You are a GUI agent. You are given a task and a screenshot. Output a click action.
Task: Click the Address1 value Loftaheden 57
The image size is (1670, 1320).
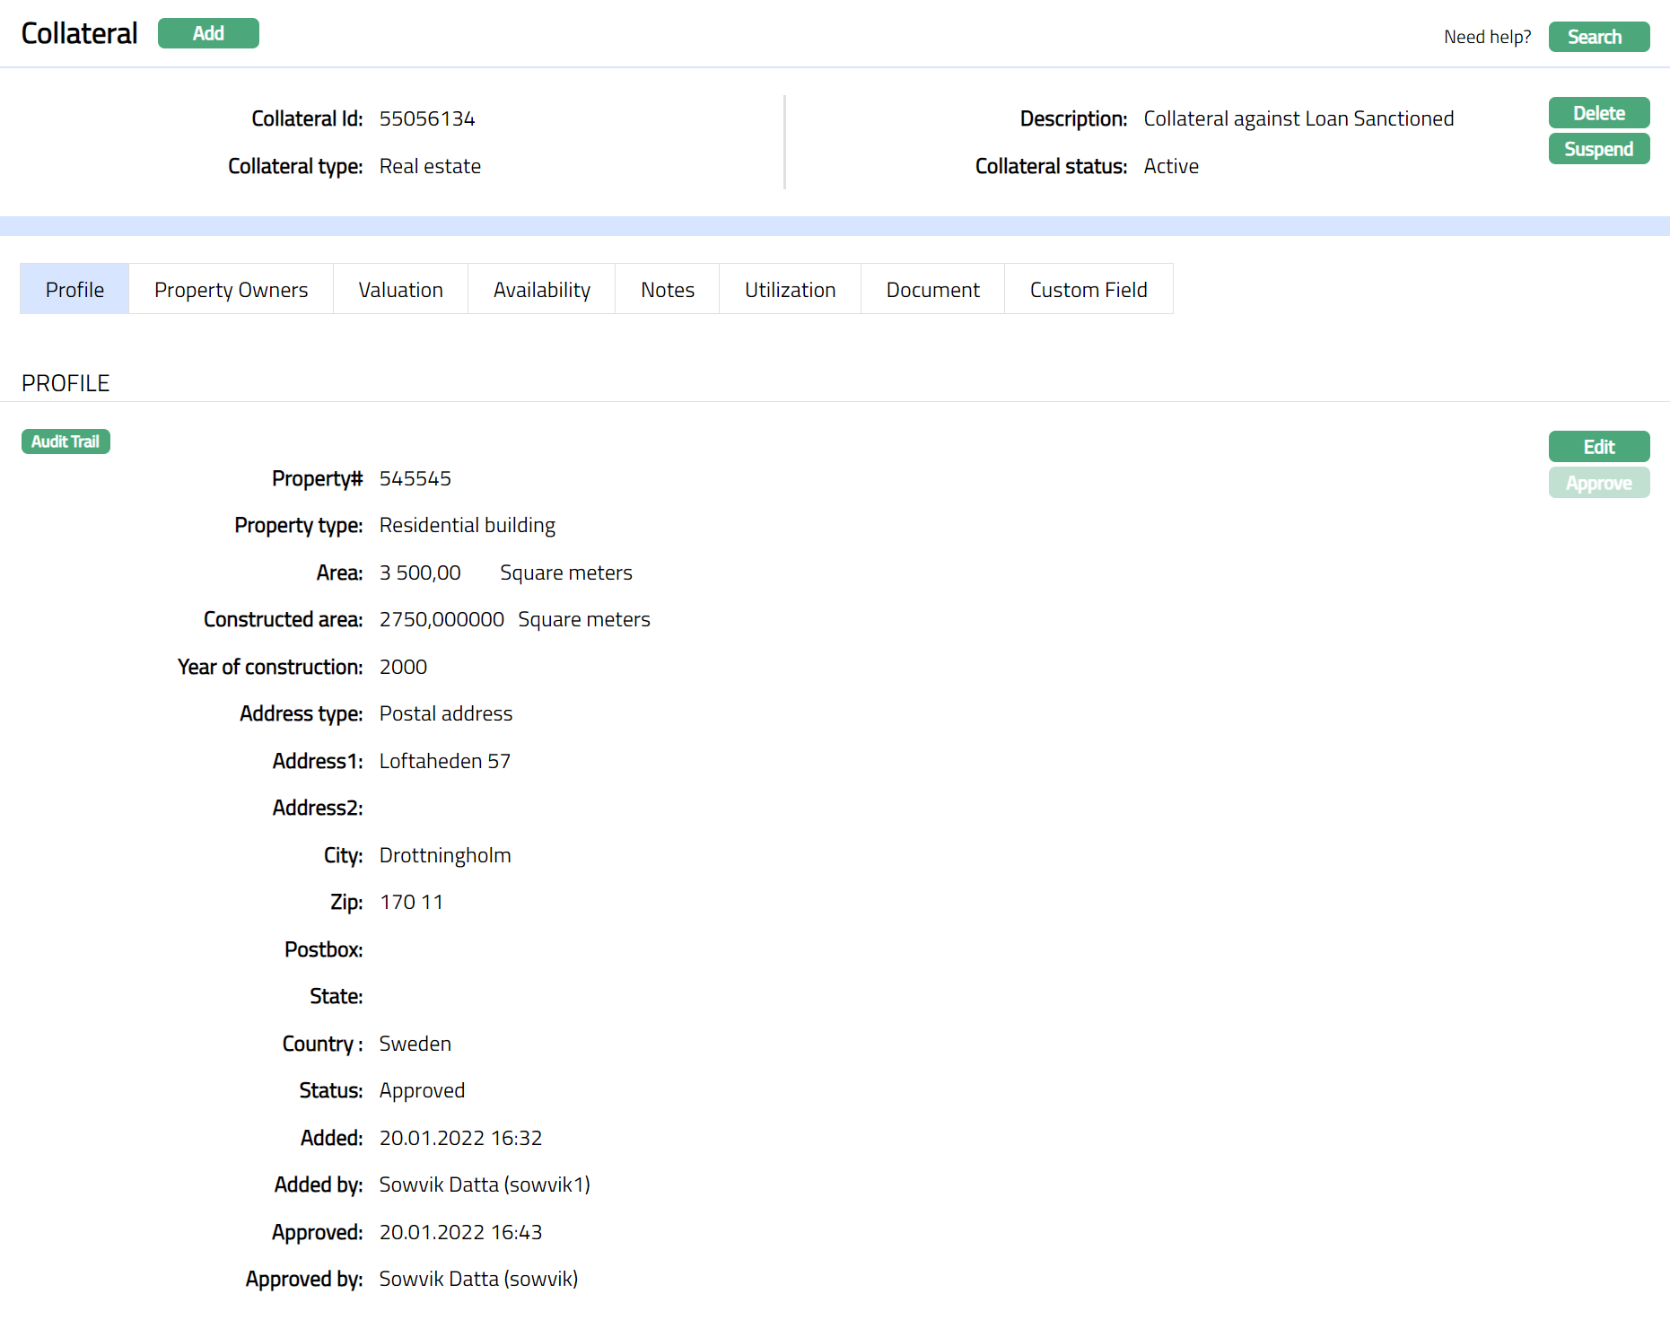[444, 761]
